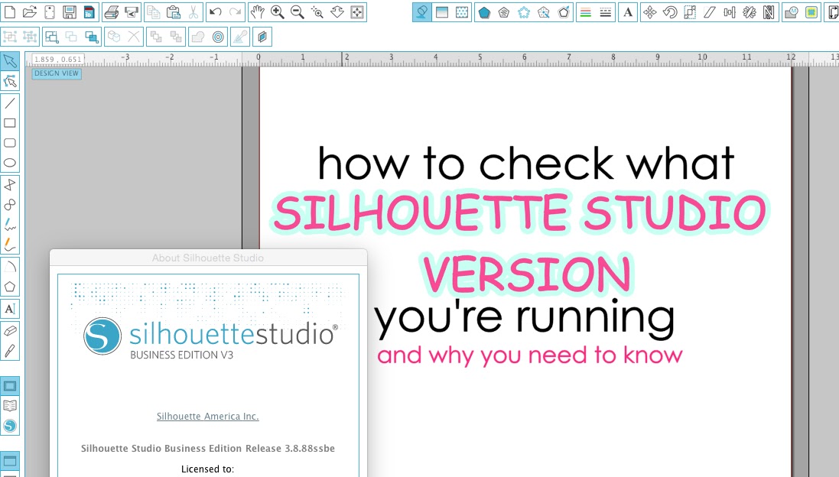Select the Freehand drawing tool
839x477 pixels.
point(10,225)
